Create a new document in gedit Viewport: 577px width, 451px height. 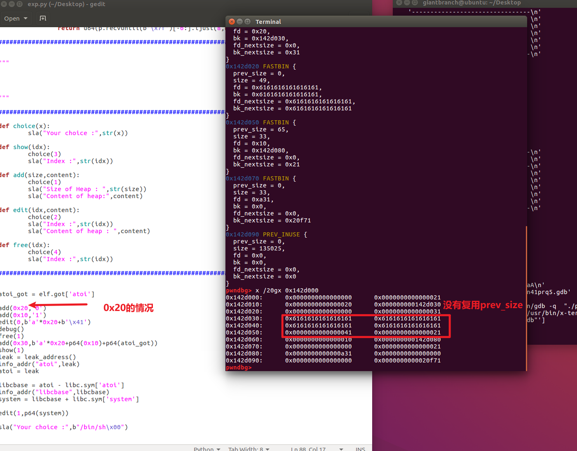coord(43,19)
